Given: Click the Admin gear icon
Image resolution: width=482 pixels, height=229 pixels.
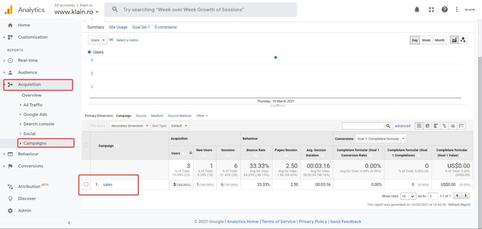Looking at the screenshot, I should tap(10, 211).
